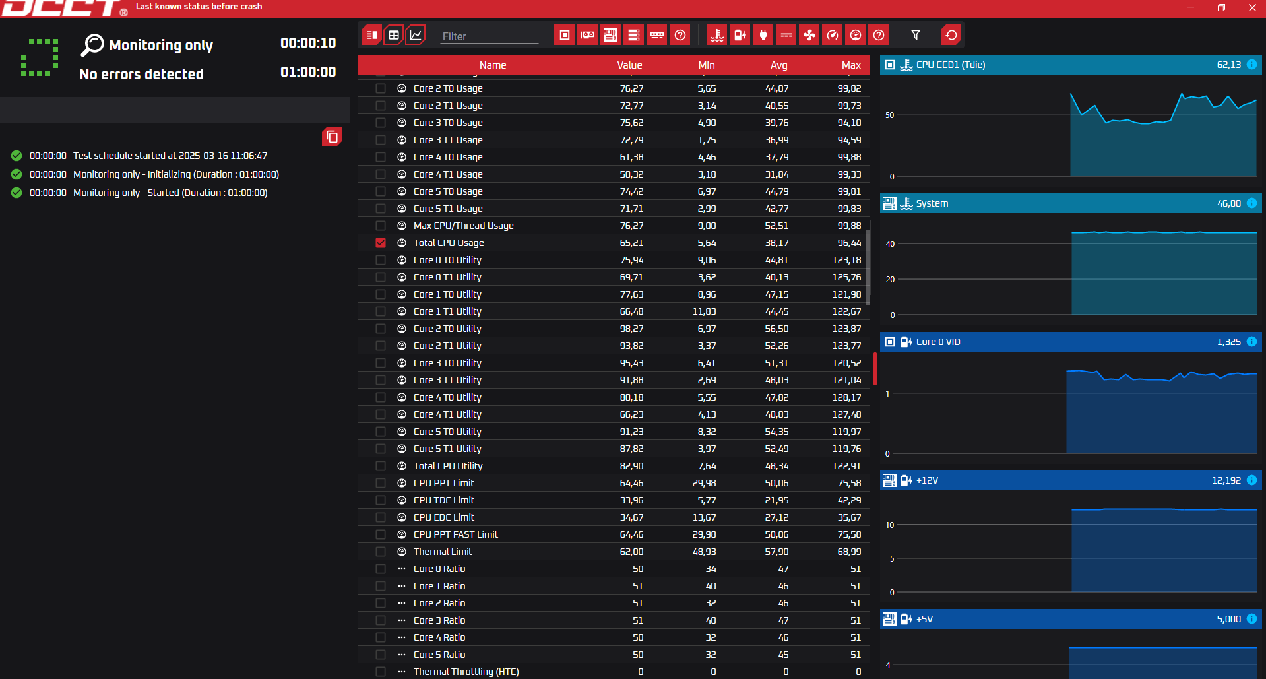Open info for the System temperature graph
The height and width of the screenshot is (679, 1266).
point(1251,203)
